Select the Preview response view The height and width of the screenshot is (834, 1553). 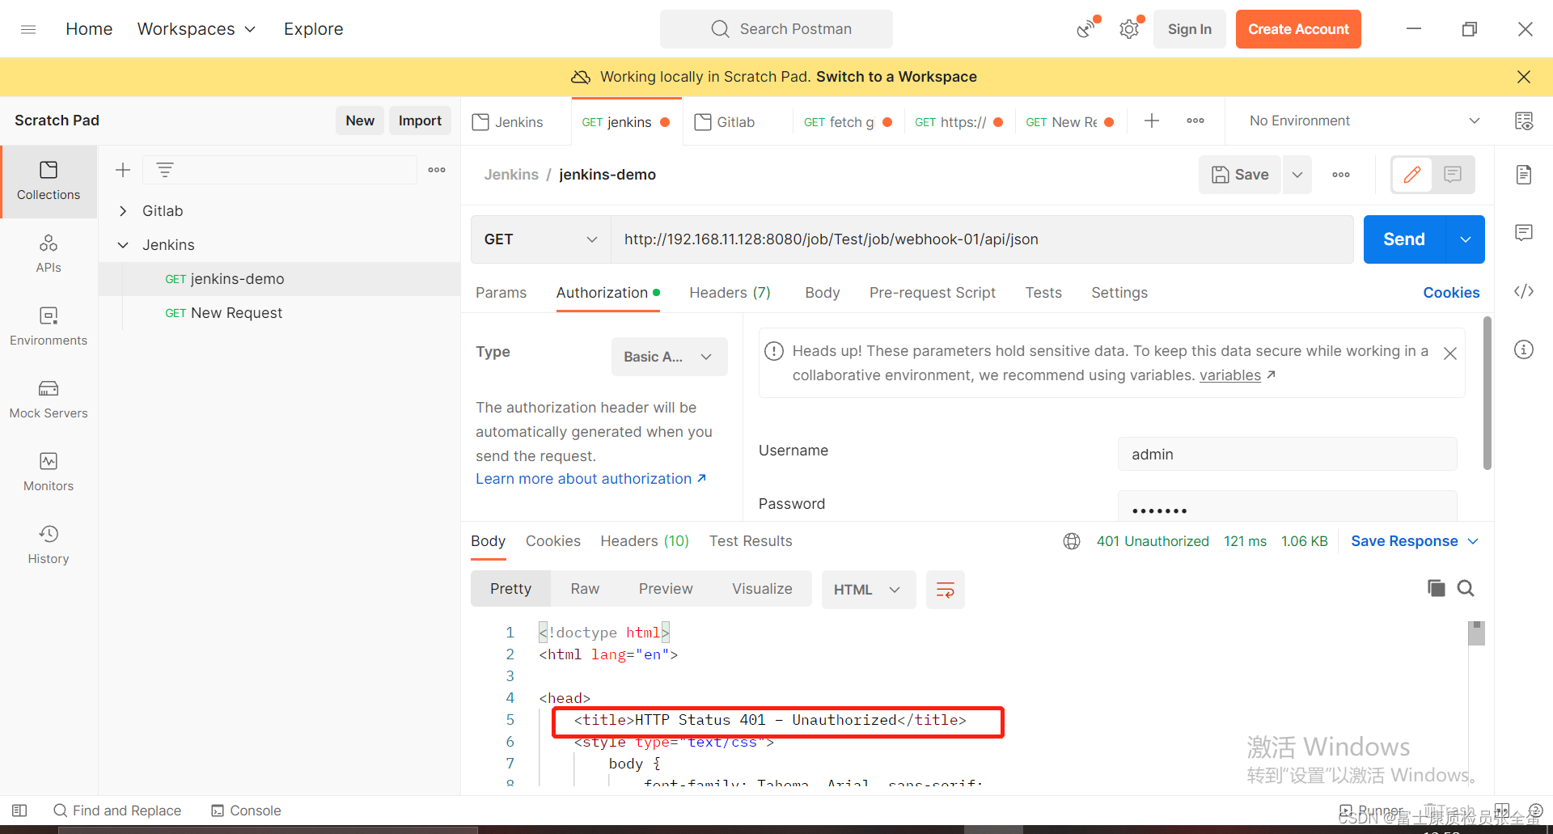coord(666,589)
